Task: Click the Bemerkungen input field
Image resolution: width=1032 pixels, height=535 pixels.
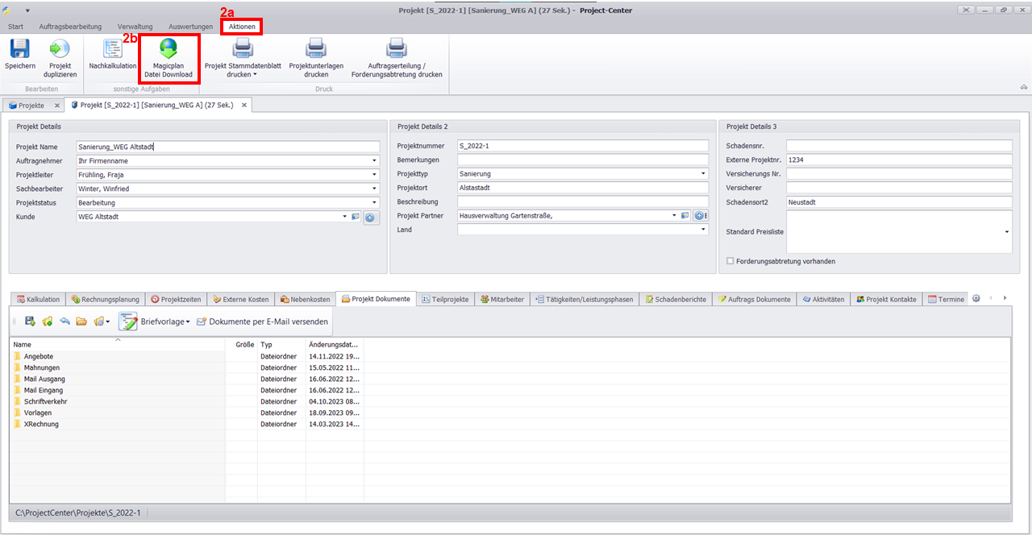Action: point(582,160)
